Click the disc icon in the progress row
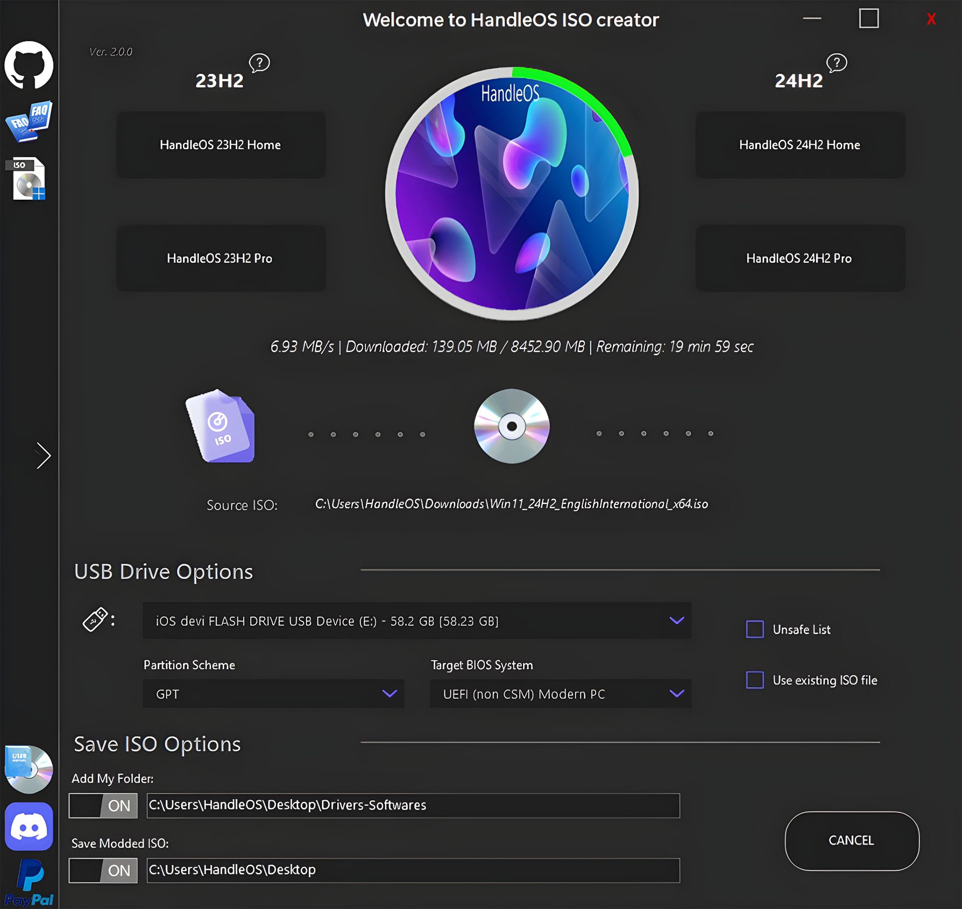962x909 pixels. (x=512, y=426)
